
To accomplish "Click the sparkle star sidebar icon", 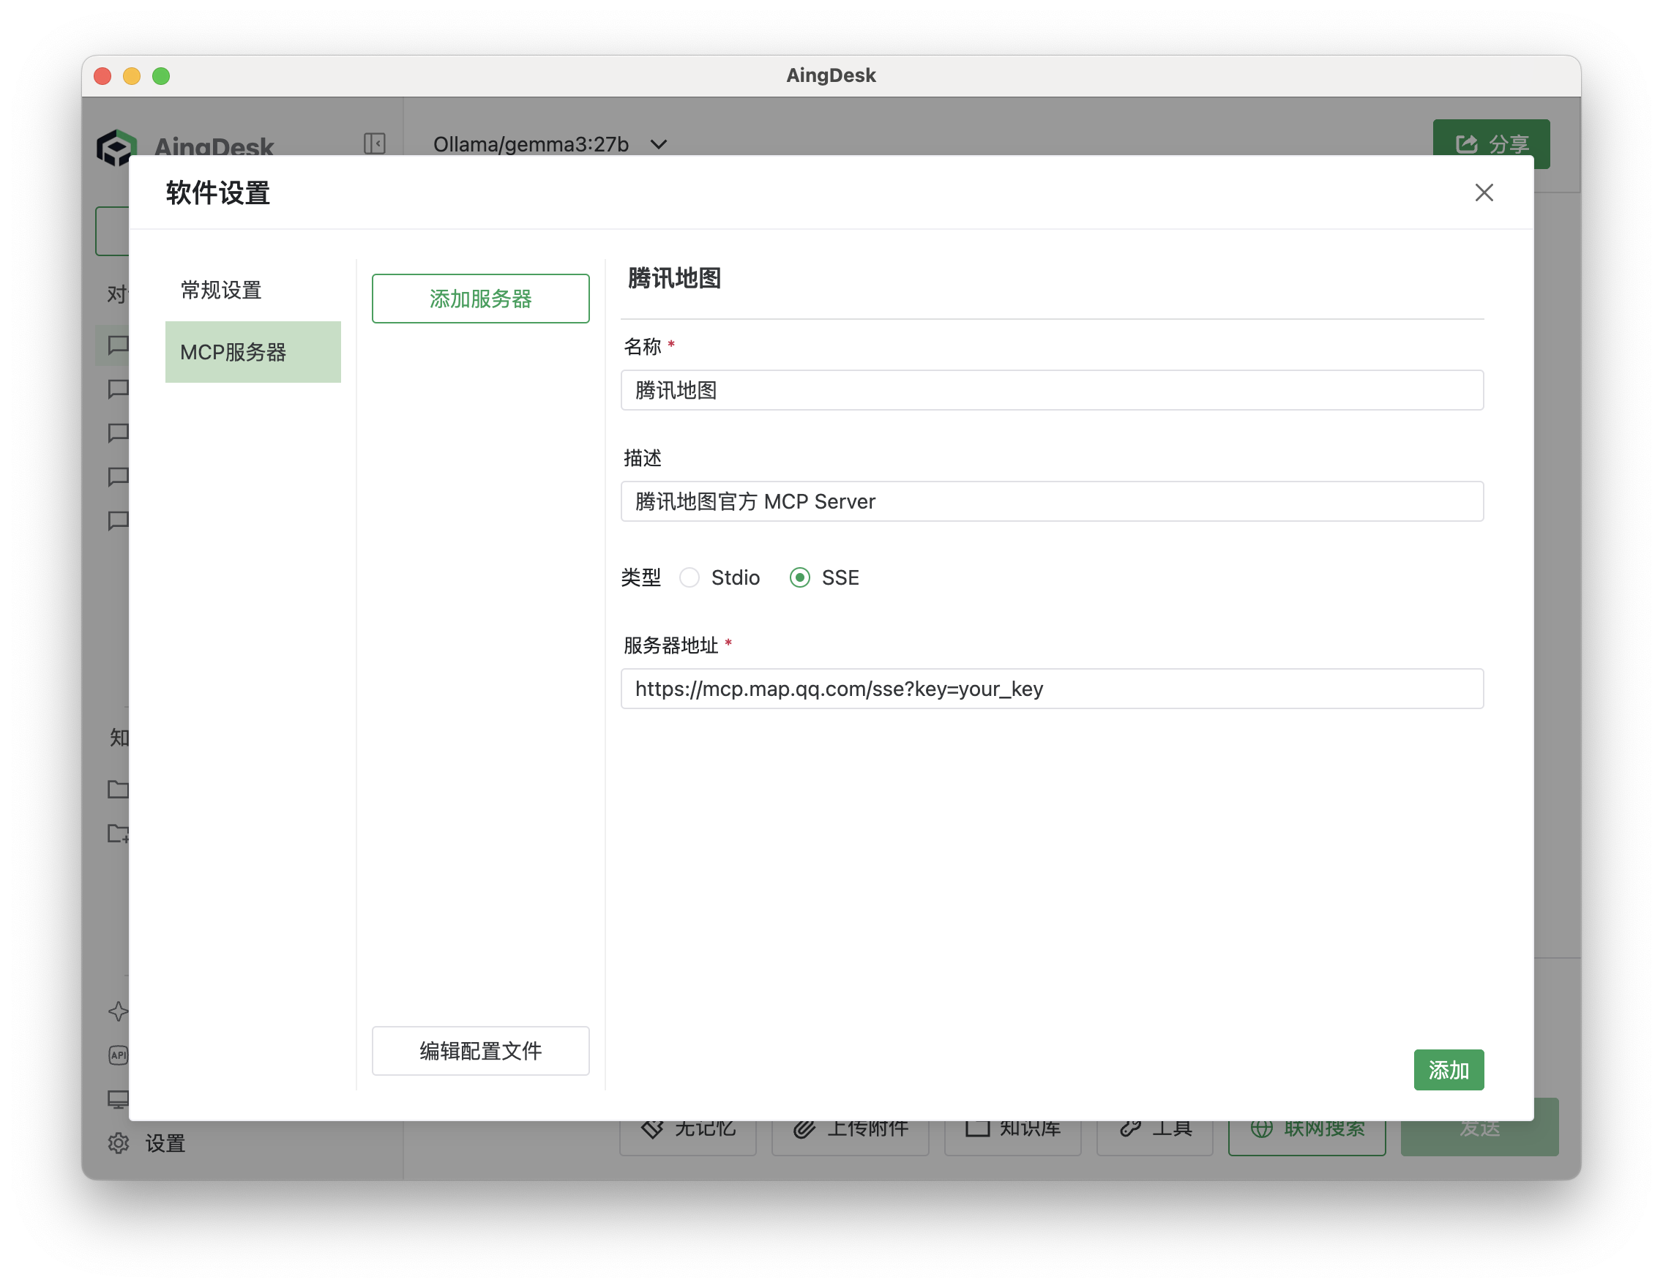I will 119,1011.
